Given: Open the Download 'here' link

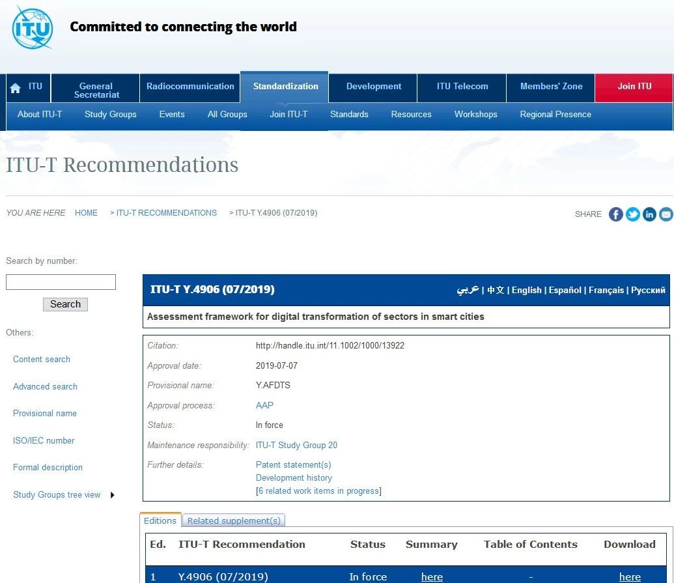Looking at the screenshot, I should pyautogui.click(x=630, y=576).
